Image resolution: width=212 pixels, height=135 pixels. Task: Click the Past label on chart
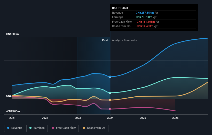105,40
